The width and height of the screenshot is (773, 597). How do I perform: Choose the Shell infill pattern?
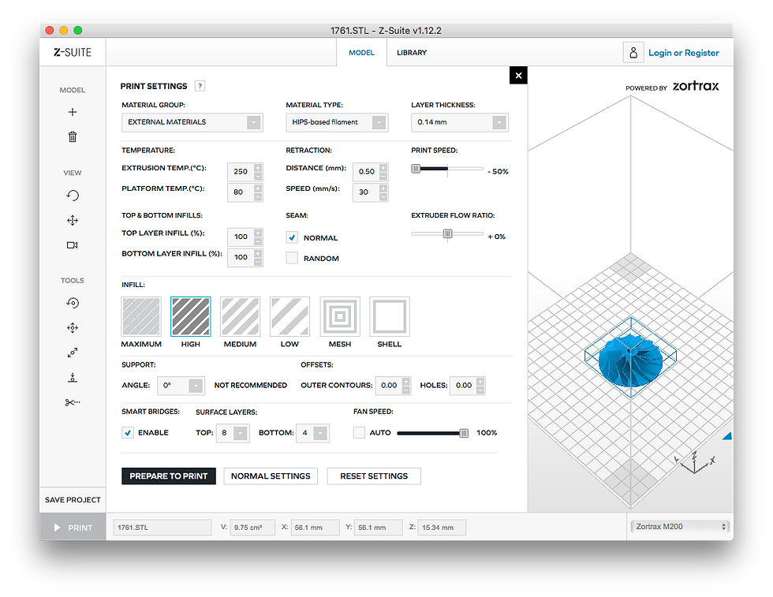pyautogui.click(x=390, y=316)
